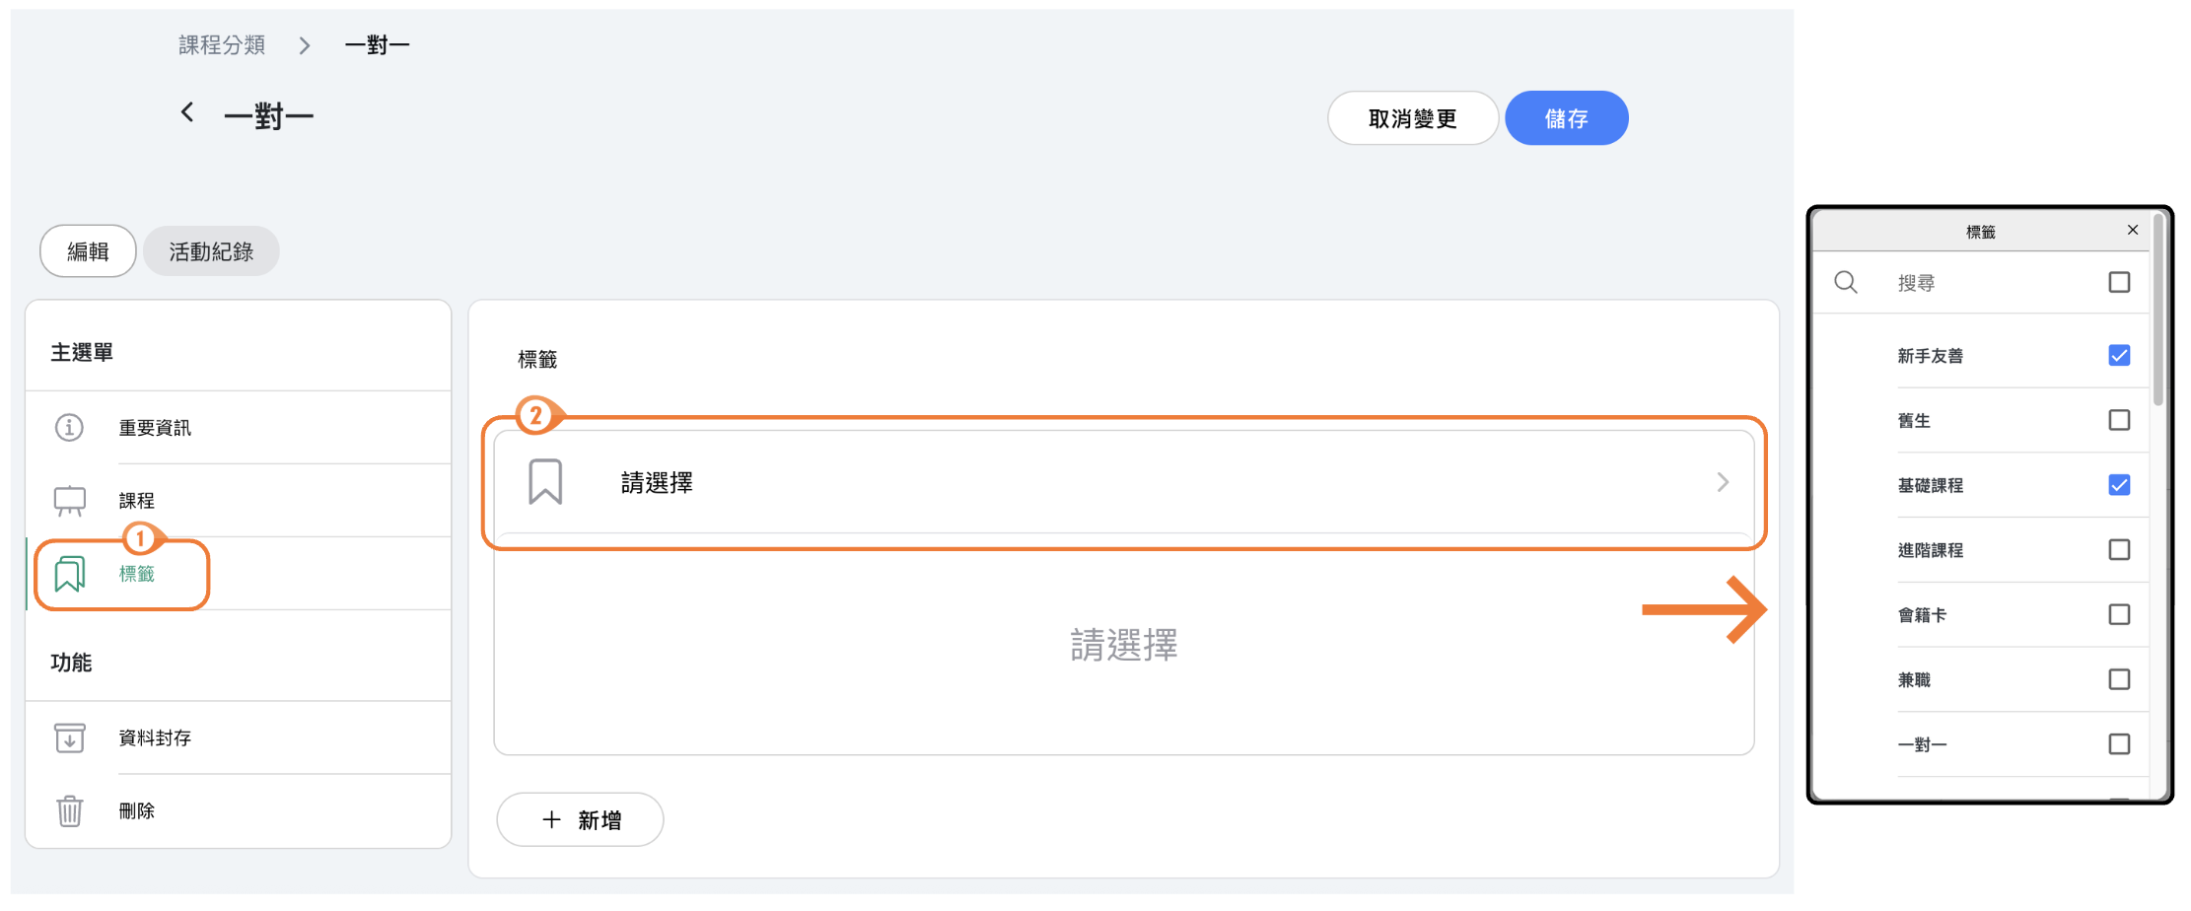Click the breadcrumb chevron after 課程分類
The width and height of the screenshot is (2191, 911).
click(305, 45)
